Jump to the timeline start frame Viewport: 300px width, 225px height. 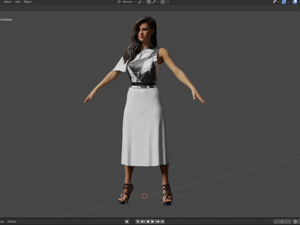pyautogui.click(x=137, y=221)
